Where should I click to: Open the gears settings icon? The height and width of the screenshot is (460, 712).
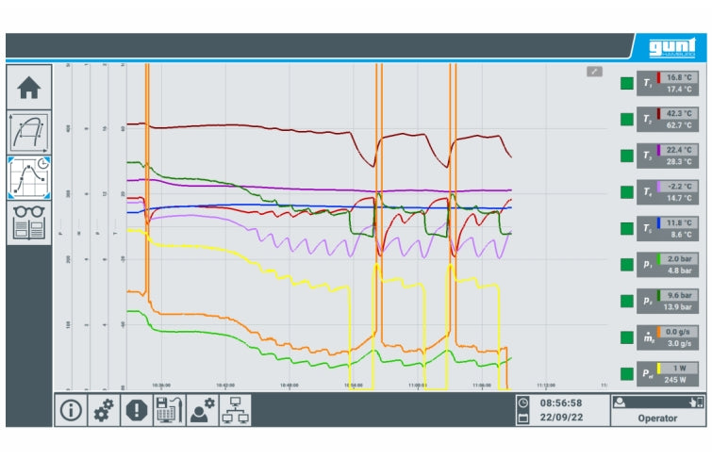coord(104,410)
